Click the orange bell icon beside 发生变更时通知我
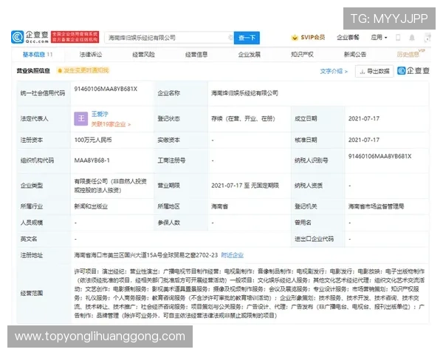Screen dimensions: 443x355 (x=60, y=70)
